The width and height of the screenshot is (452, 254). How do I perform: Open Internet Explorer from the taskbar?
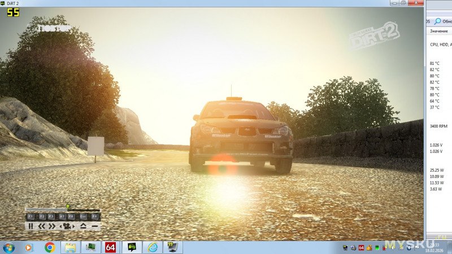click(152, 247)
